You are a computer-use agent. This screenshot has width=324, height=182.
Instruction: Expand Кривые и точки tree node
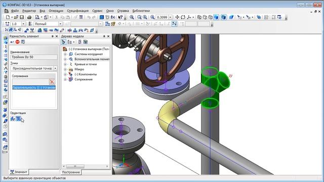click(x=65, y=64)
